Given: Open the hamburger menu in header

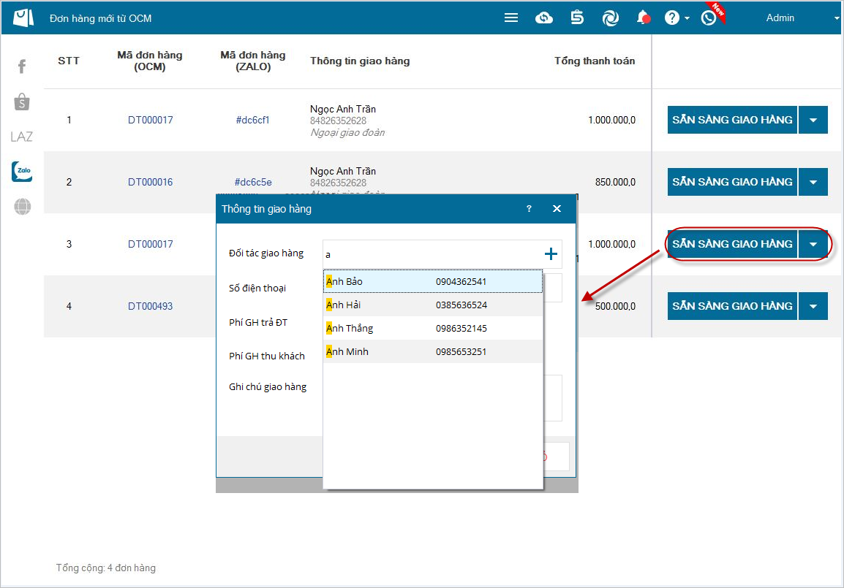Looking at the screenshot, I should pyautogui.click(x=511, y=18).
